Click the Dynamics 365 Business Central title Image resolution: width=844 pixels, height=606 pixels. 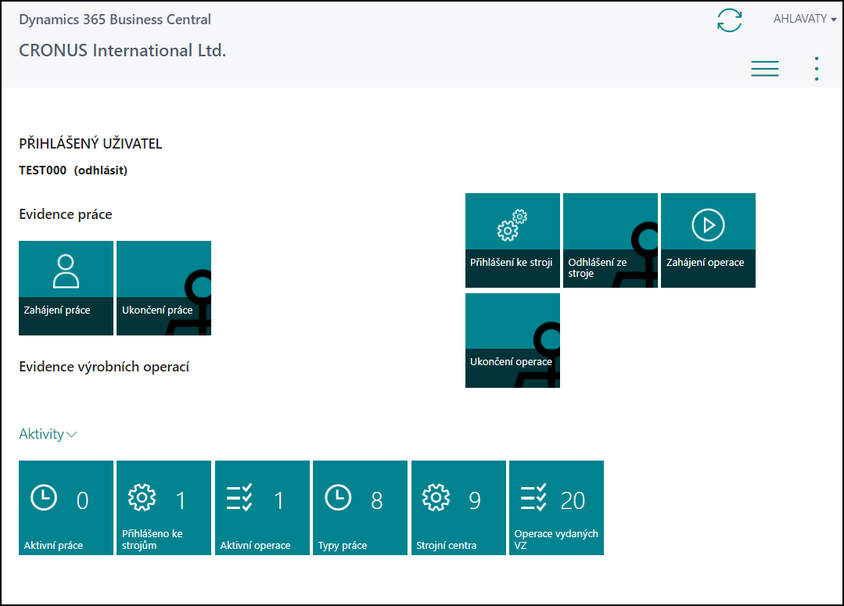pyautogui.click(x=115, y=20)
